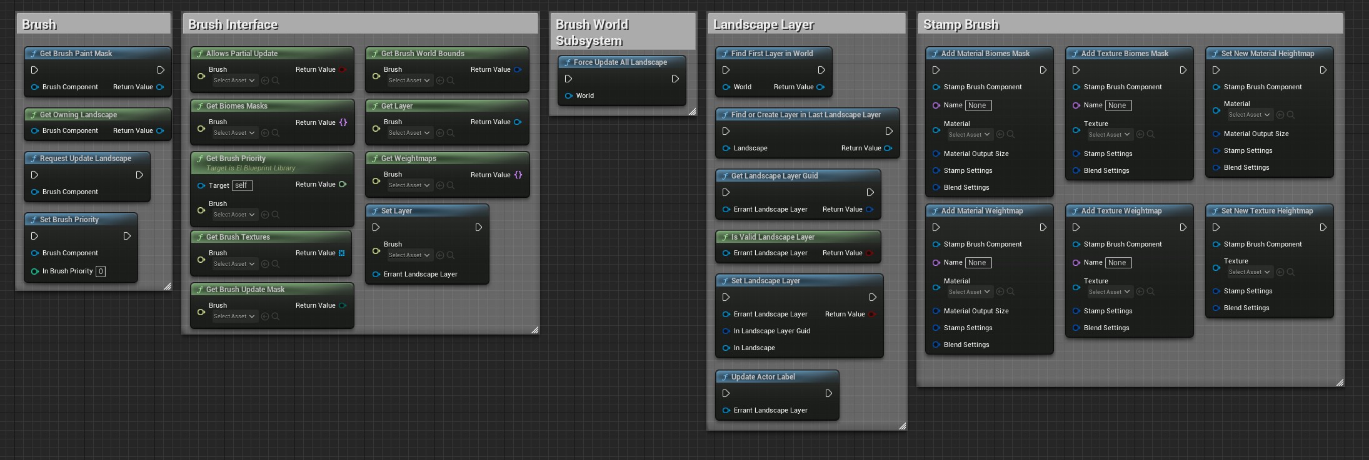Click use-selected arrow icon in Get Layer node
This screenshot has width=1369, height=460.
pyautogui.click(x=440, y=133)
